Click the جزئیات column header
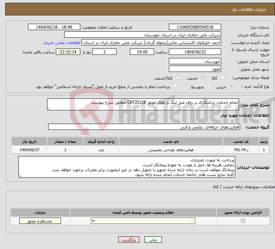Screen dimensions: 275x249 pyautogui.click(x=40, y=212)
